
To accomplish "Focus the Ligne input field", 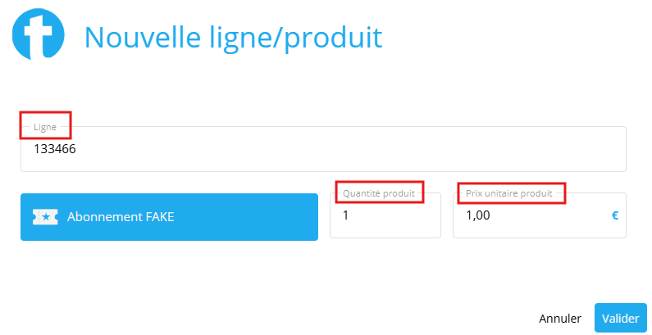I will [x=323, y=149].
